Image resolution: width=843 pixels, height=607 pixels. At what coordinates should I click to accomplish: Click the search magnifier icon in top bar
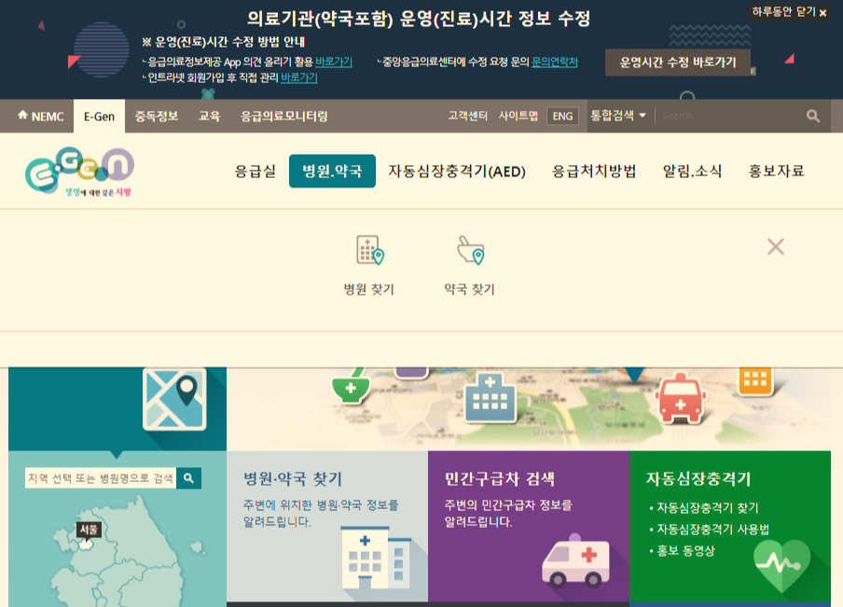click(x=813, y=116)
